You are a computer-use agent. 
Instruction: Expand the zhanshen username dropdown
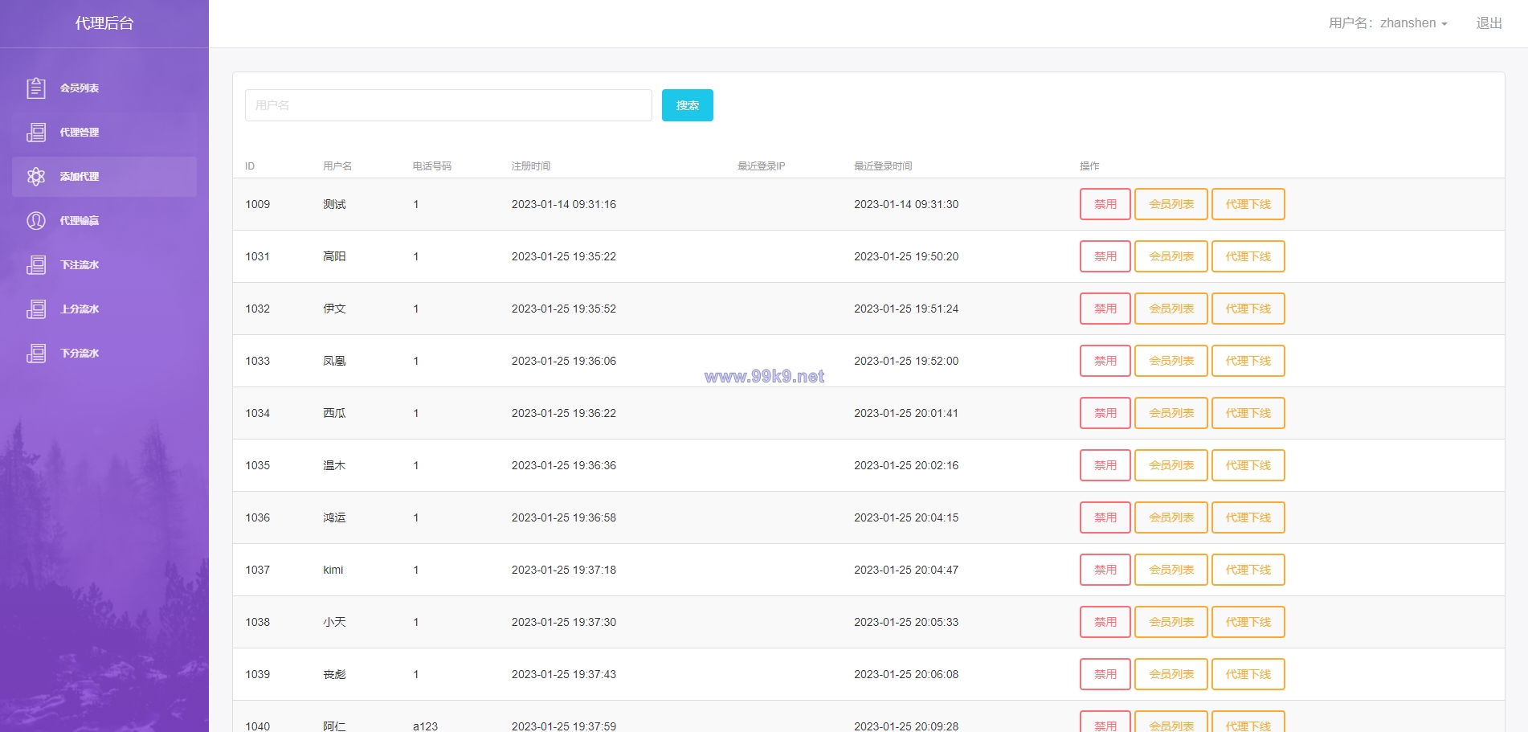(x=1387, y=23)
